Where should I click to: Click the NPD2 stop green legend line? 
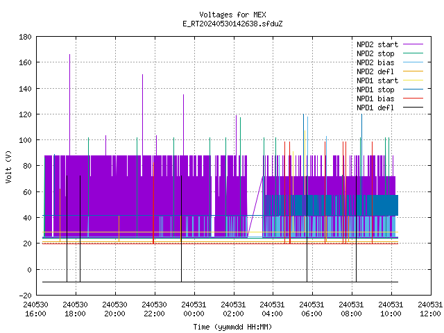point(413,53)
